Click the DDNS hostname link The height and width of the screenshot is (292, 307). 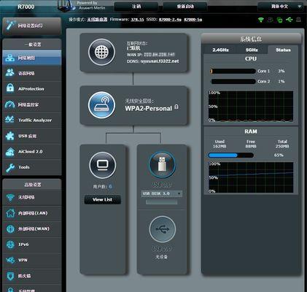(x=160, y=61)
